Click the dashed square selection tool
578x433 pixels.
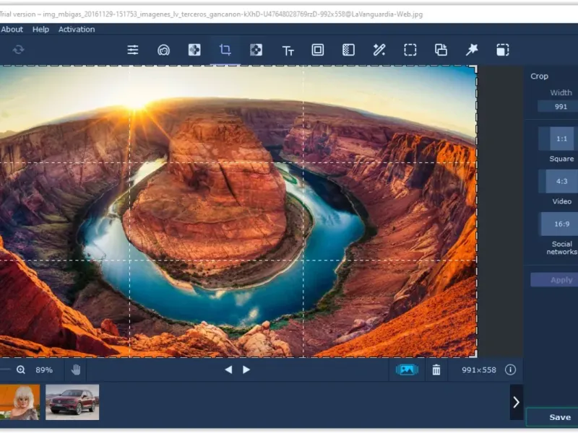click(410, 50)
